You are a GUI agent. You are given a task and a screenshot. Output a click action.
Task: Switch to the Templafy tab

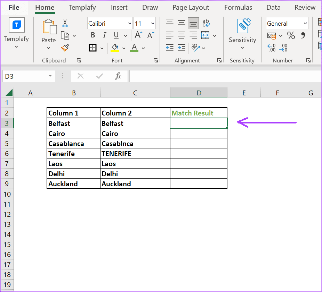point(82,7)
